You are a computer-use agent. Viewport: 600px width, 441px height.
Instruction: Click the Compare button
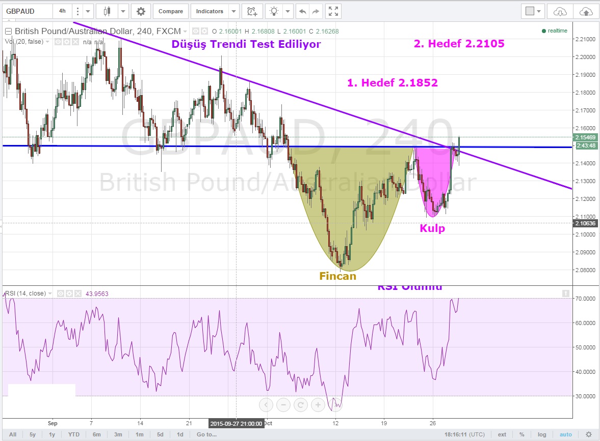point(171,11)
